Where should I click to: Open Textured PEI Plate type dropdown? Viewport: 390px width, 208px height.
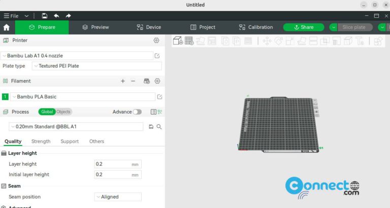[97, 66]
